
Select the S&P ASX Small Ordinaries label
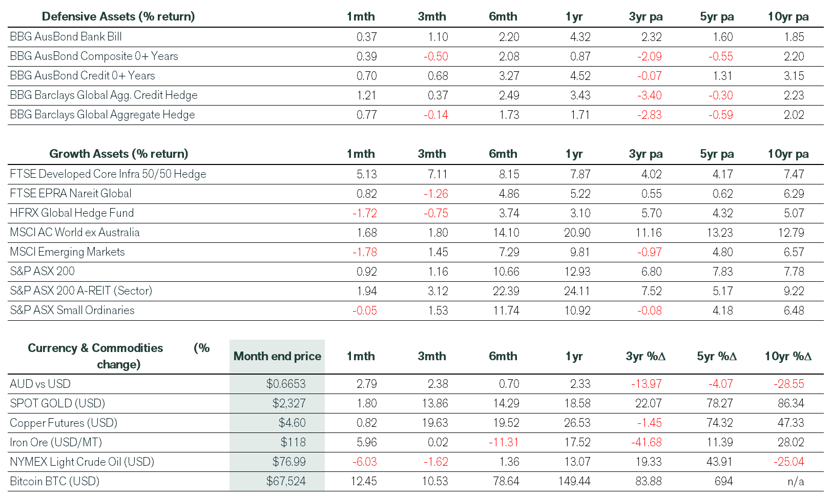[x=72, y=311]
